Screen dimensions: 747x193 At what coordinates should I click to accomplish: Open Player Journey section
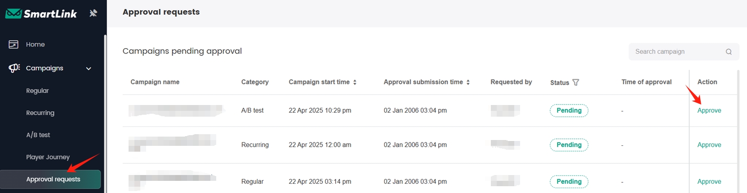click(48, 157)
